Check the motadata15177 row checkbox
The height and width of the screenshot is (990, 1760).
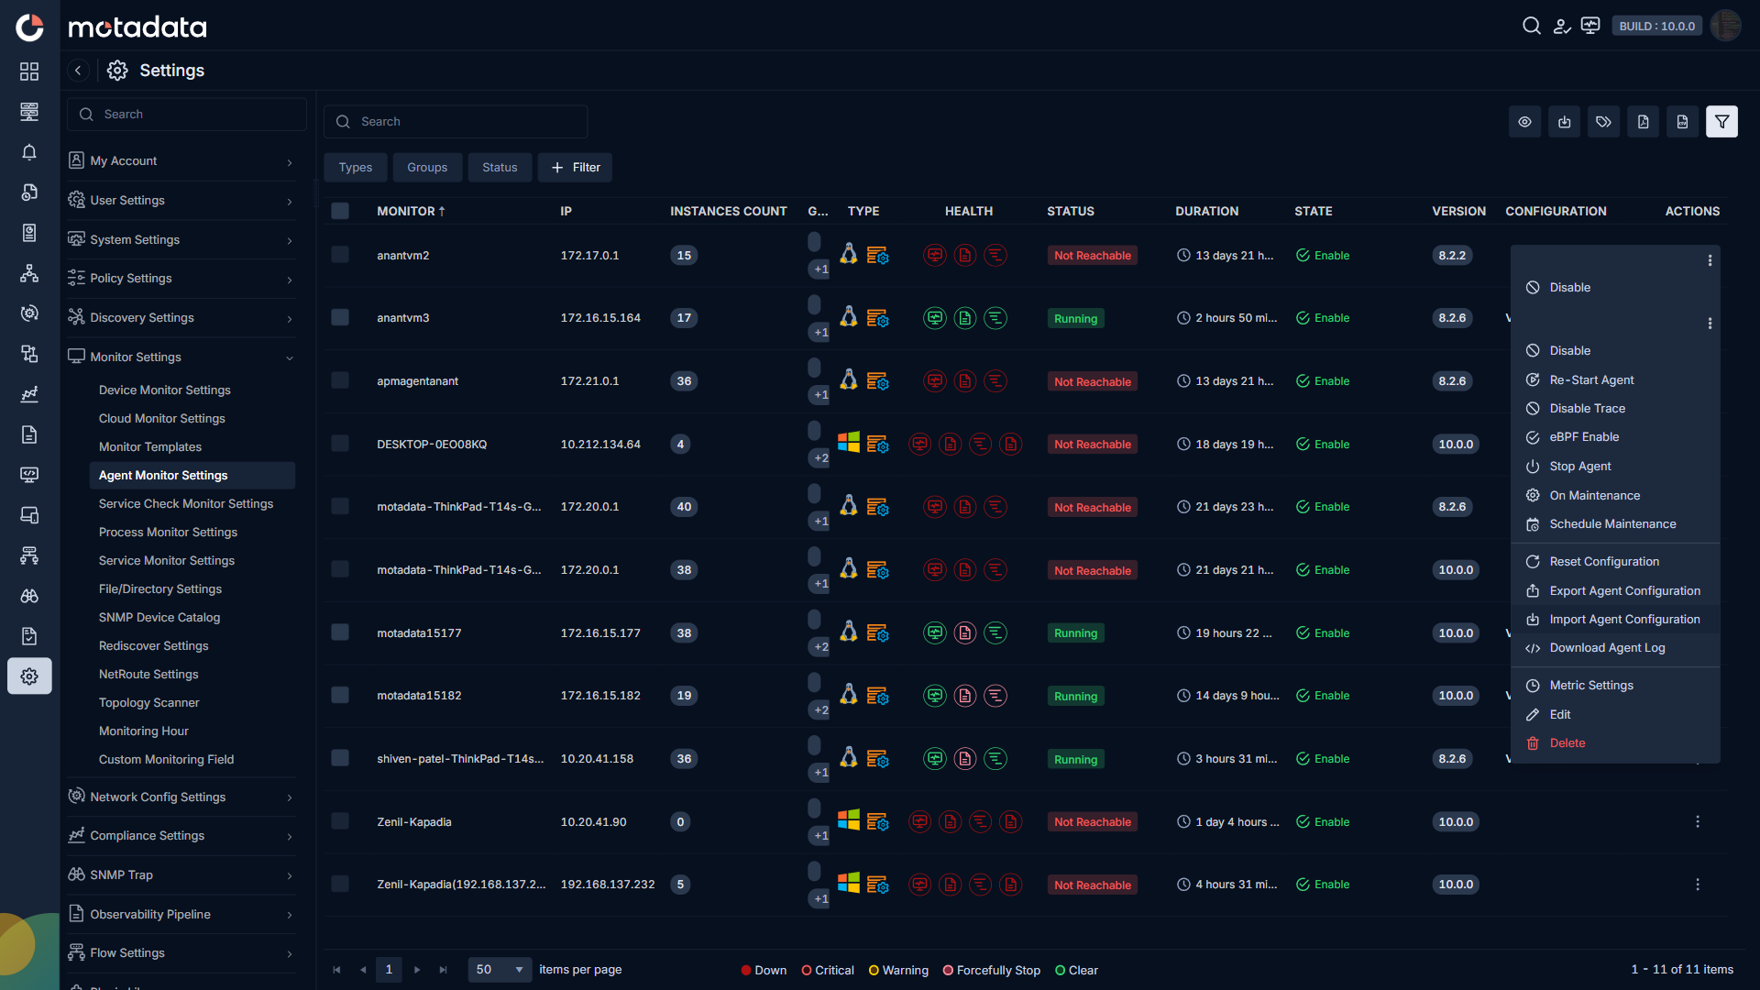(340, 632)
